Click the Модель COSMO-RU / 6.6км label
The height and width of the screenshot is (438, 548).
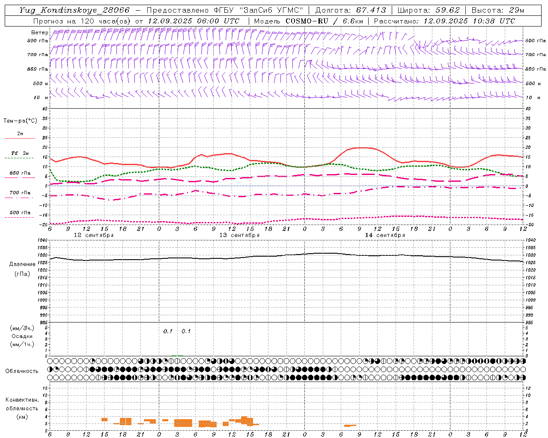309,21
